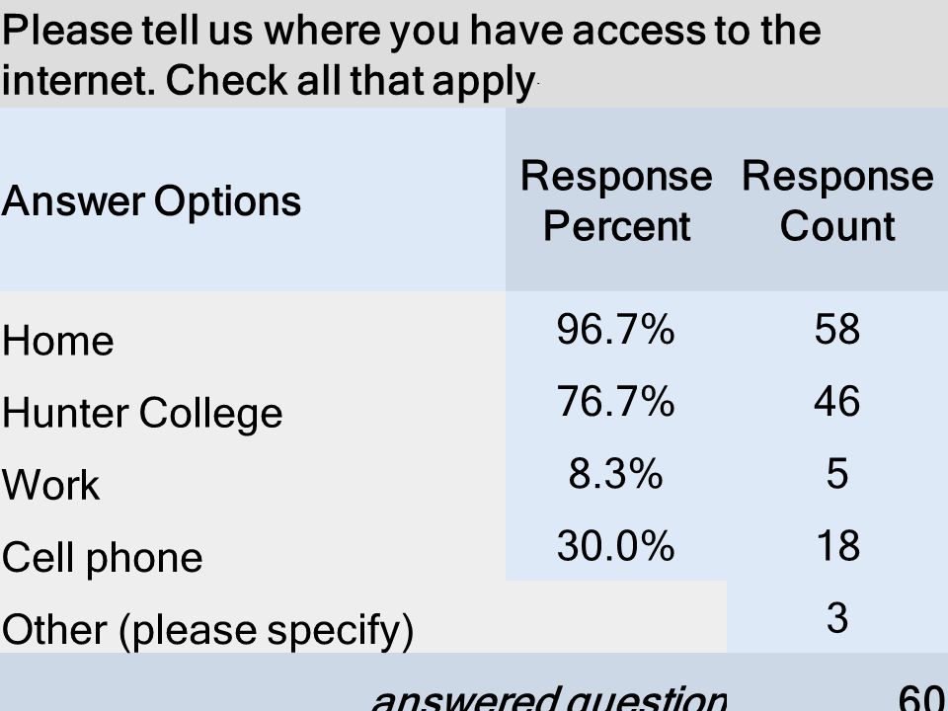Click the 76.7% percent value
Screen dimensions: 948x711
615,402
